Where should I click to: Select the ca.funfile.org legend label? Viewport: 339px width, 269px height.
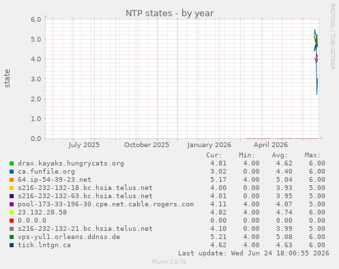coord(46,172)
